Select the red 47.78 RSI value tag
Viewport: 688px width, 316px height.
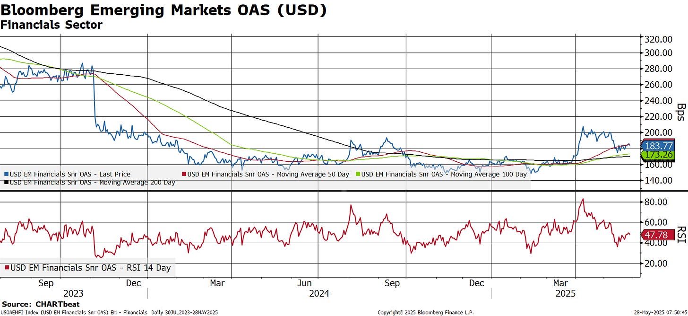pos(657,234)
